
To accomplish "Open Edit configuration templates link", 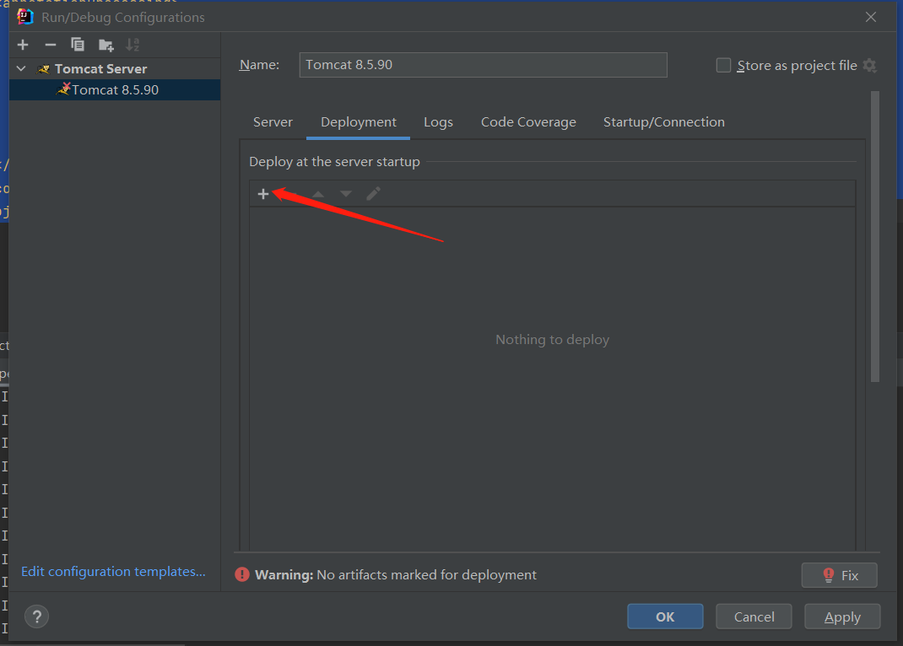I will click(x=113, y=571).
